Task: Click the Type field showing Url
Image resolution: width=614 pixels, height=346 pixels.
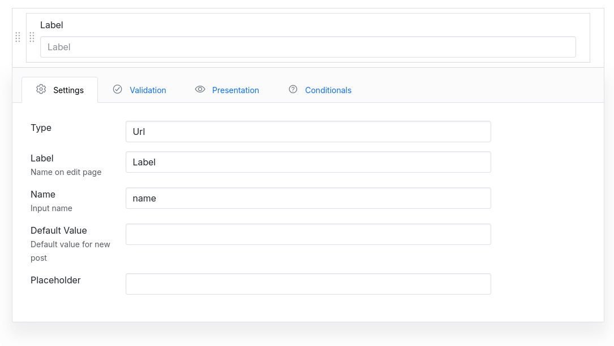Action: [308, 131]
